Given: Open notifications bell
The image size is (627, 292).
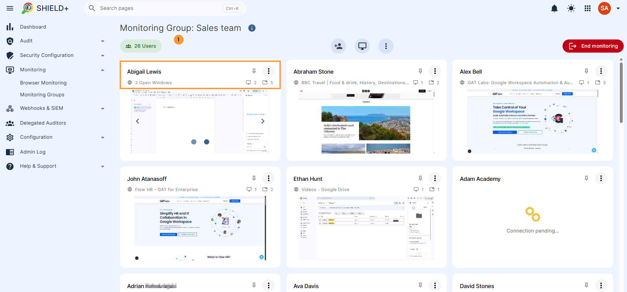Looking at the screenshot, I should tap(554, 8).
